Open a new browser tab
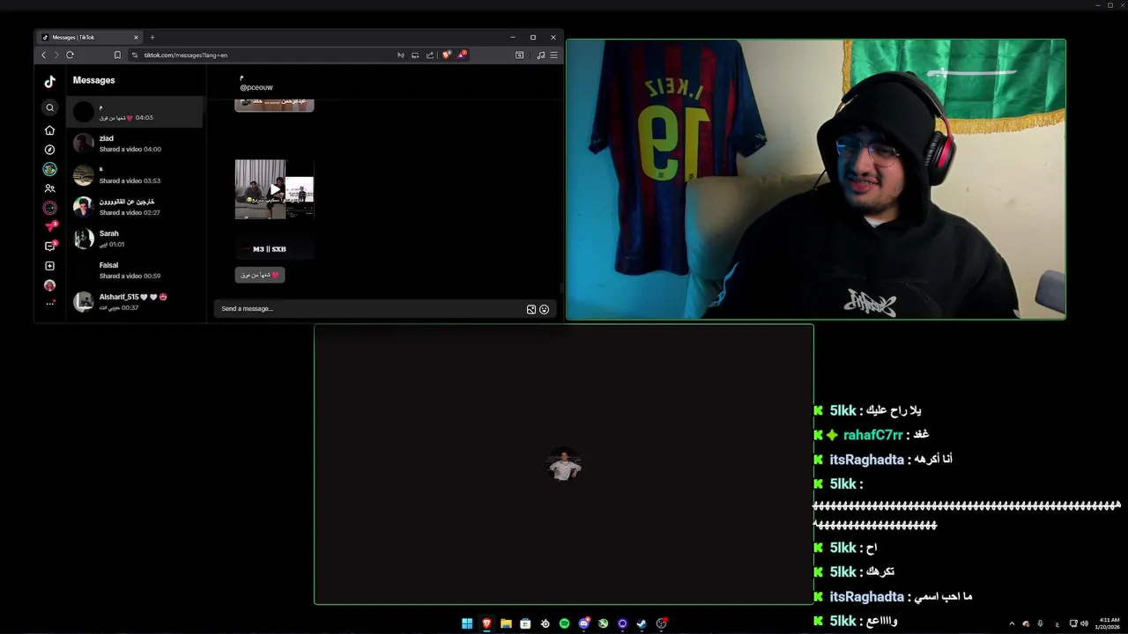 pyautogui.click(x=152, y=37)
